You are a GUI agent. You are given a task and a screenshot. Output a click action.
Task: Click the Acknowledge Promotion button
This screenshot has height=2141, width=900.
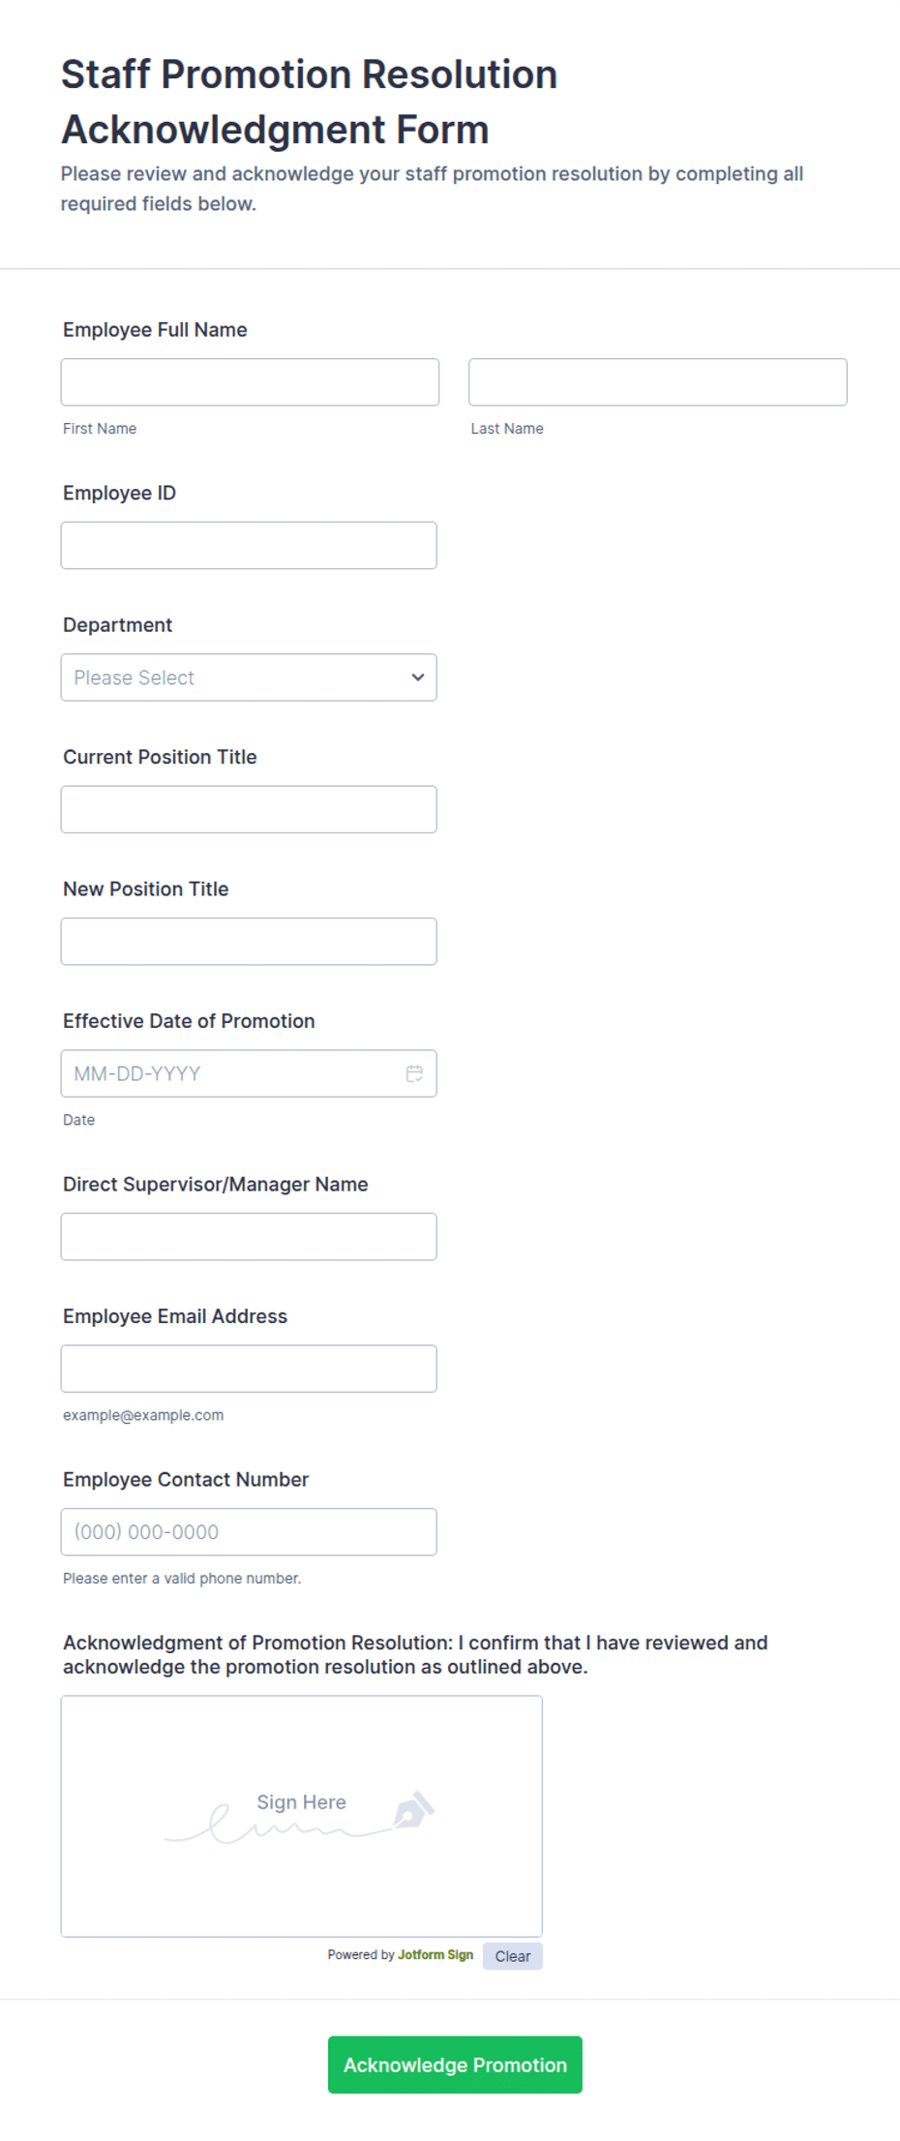pyautogui.click(x=455, y=2065)
